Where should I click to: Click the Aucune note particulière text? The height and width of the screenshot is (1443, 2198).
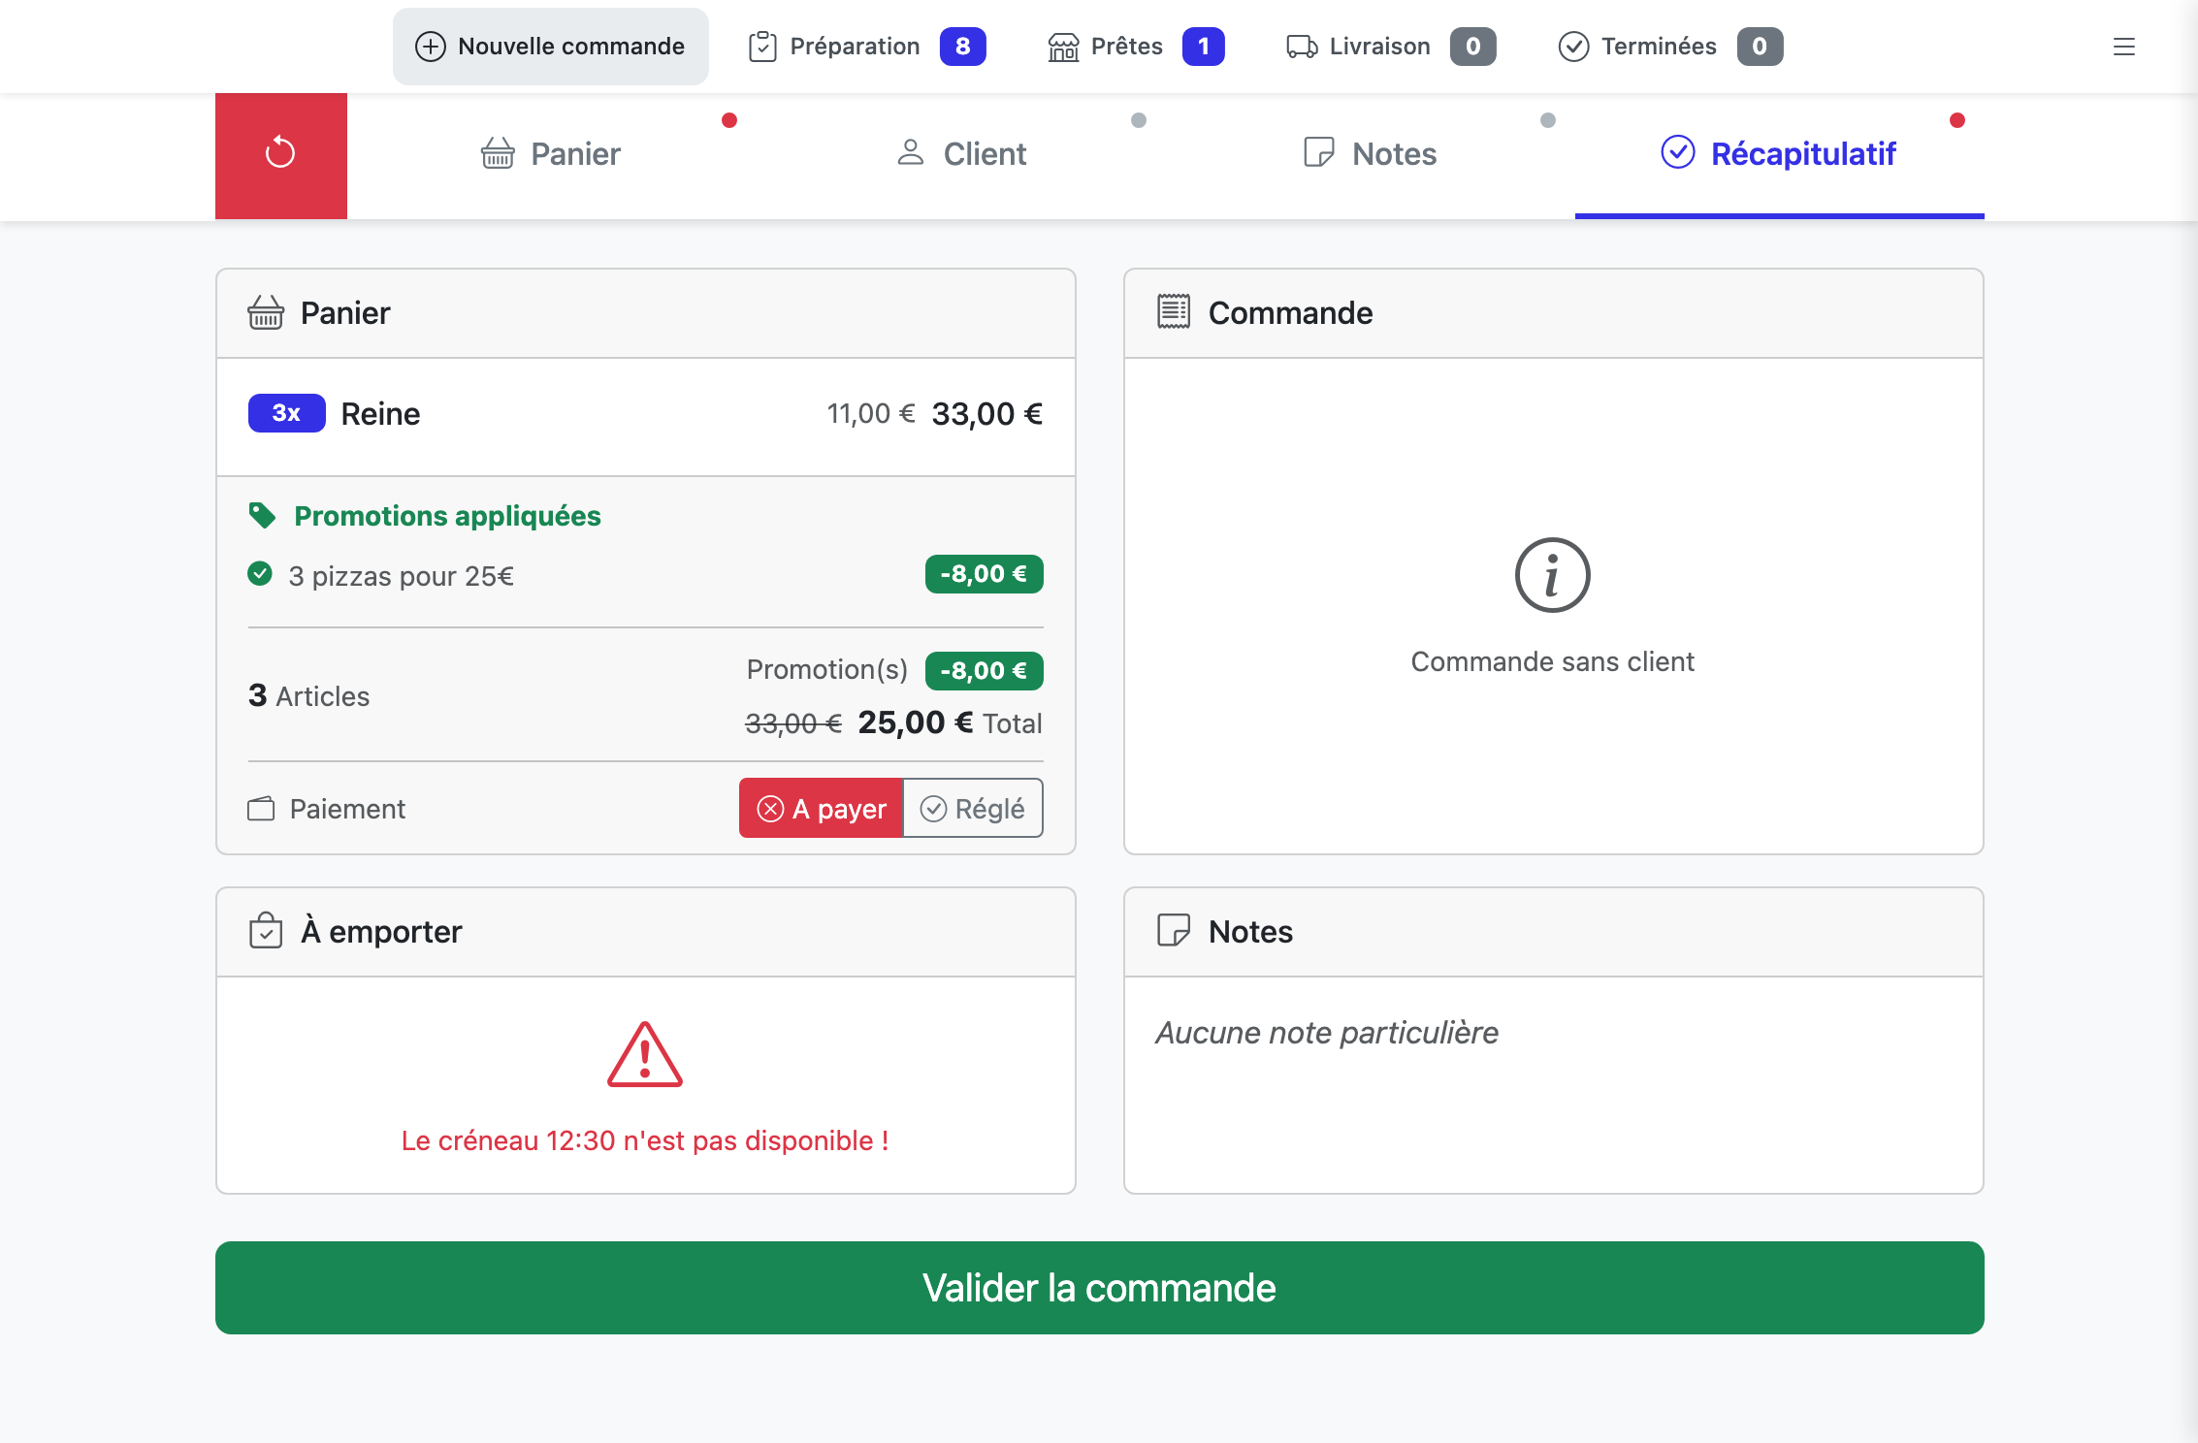coord(1327,1033)
